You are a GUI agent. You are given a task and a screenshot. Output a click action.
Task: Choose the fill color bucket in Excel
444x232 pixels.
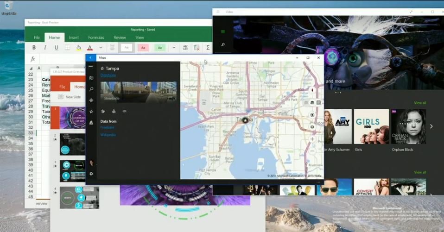click(79, 48)
